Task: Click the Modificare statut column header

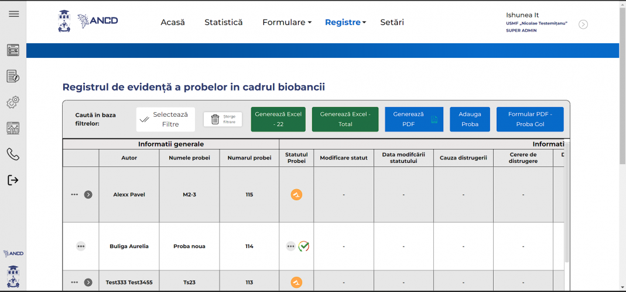Action: [x=344, y=158]
